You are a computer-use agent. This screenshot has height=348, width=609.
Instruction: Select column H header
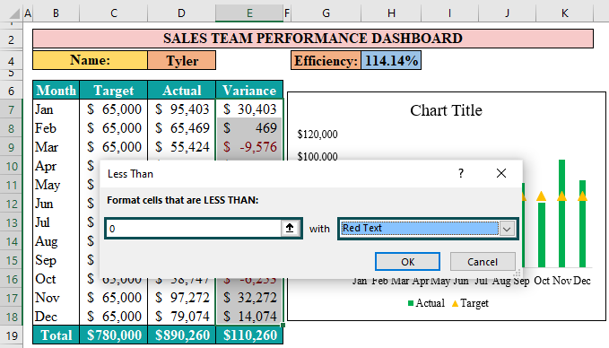tap(391, 13)
